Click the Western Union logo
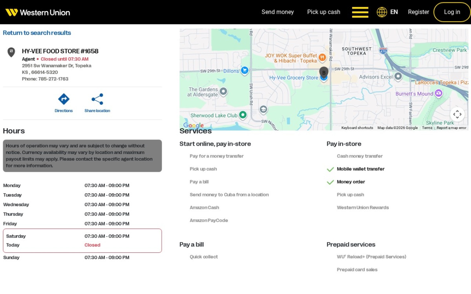 coord(38,12)
